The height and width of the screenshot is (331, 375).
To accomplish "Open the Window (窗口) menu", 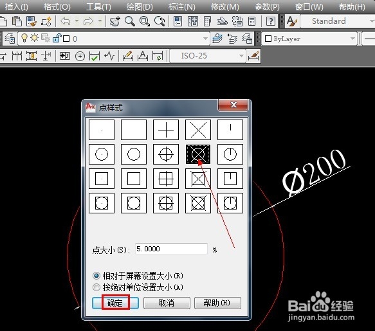I will 309,6.
